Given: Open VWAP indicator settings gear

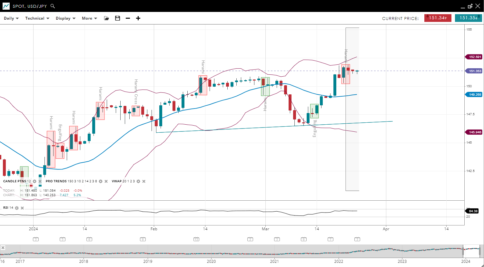Looking at the screenshot, I should click(x=138, y=181).
